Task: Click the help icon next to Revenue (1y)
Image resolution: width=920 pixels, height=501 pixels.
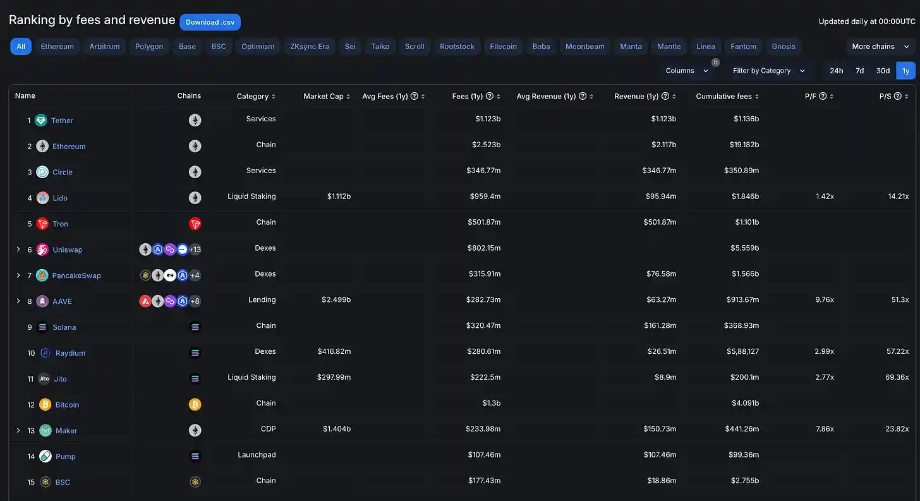Action: click(x=665, y=96)
